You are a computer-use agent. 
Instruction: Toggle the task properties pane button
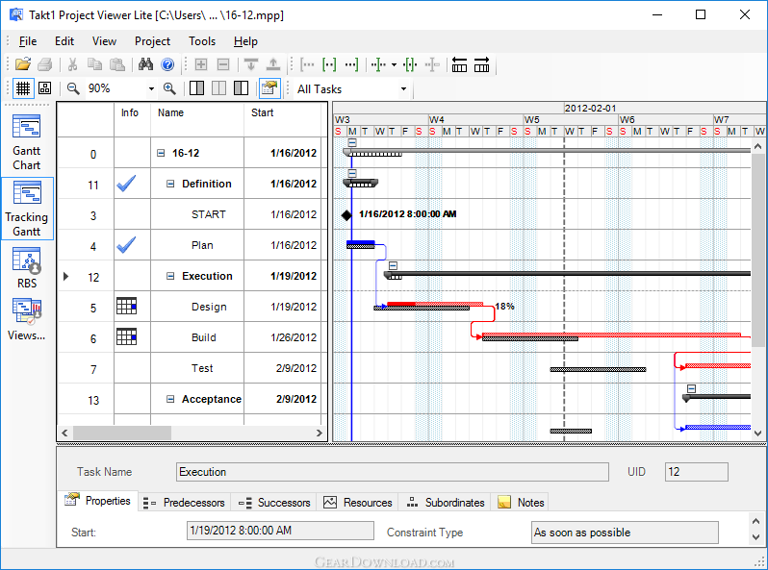coord(269,88)
